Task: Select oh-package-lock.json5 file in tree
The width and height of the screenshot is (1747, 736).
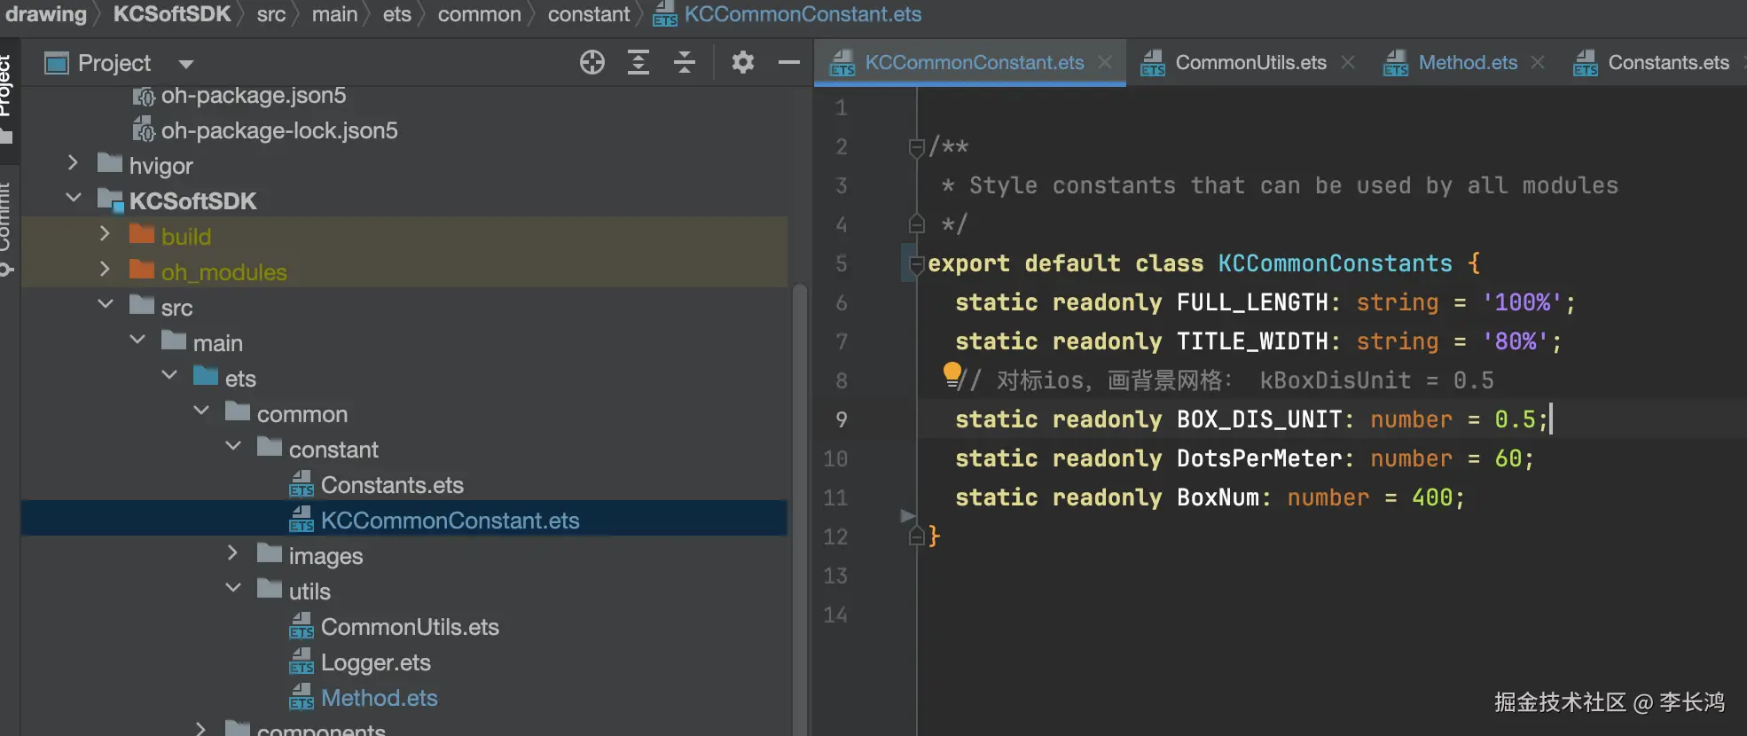Action: 279,130
